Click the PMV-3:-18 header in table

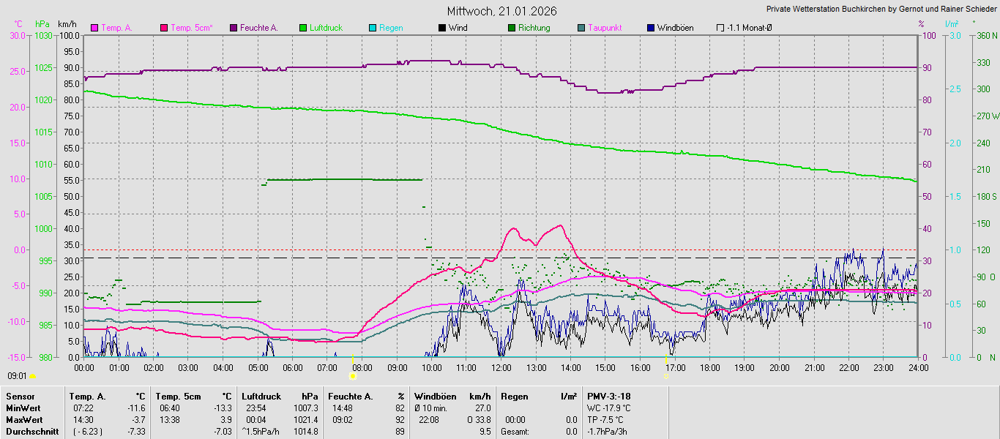pyautogui.click(x=609, y=396)
